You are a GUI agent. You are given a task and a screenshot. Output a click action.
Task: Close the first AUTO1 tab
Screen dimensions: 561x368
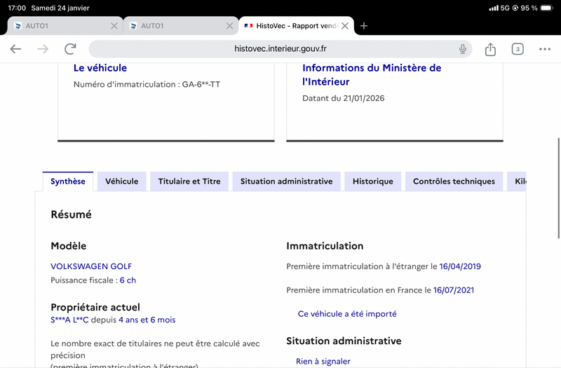point(114,26)
